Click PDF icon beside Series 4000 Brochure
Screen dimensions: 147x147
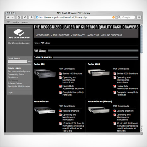coord(115,73)
